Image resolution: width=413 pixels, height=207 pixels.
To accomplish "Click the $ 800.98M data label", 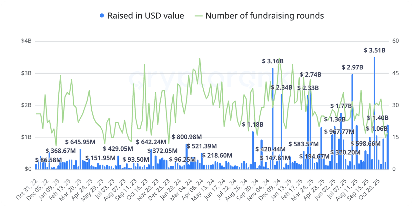I will (x=187, y=137).
